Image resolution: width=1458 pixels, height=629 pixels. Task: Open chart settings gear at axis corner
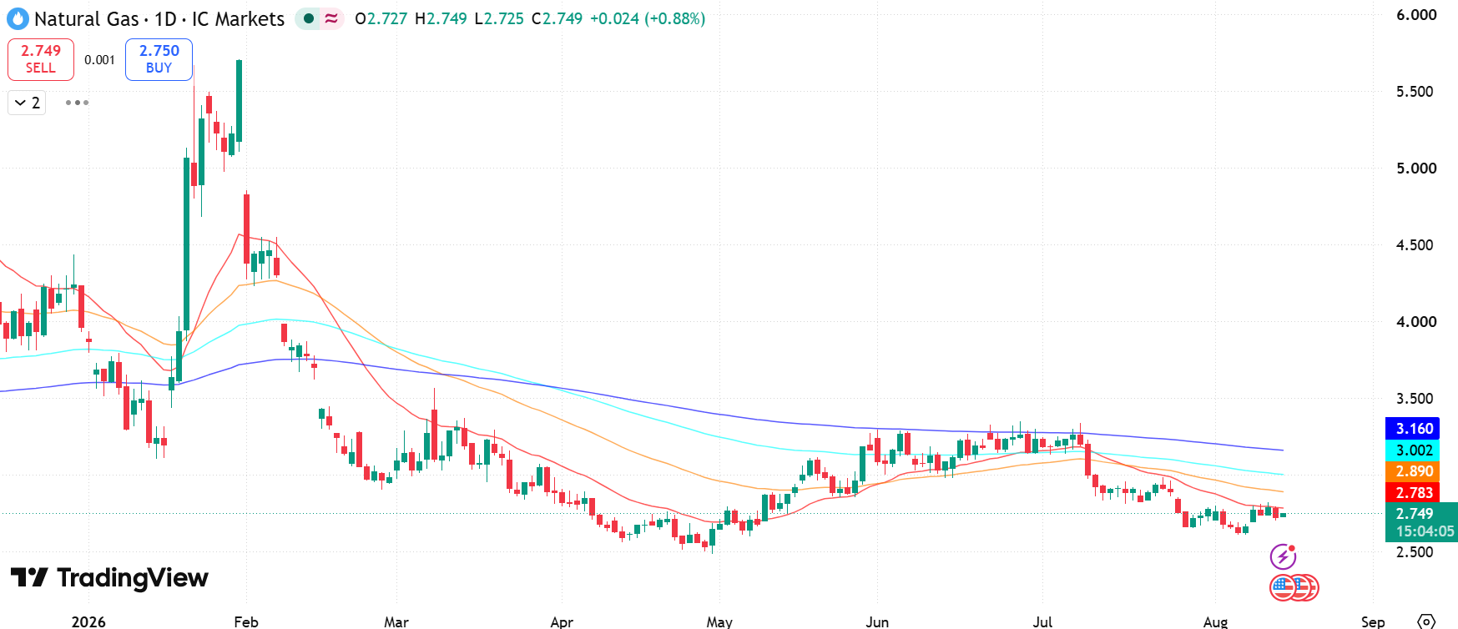point(1426,621)
